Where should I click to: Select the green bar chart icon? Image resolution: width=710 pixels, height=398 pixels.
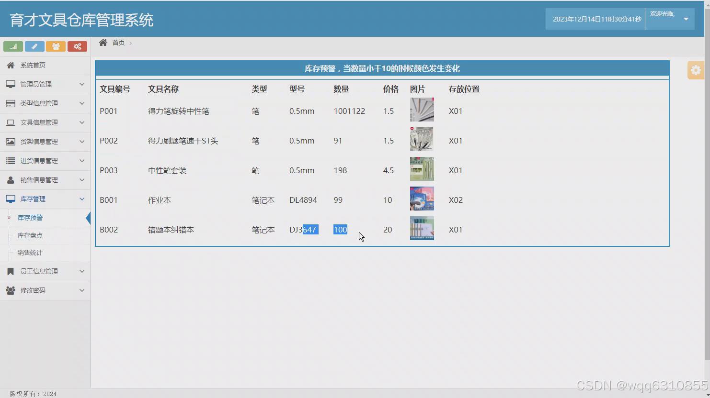point(12,46)
